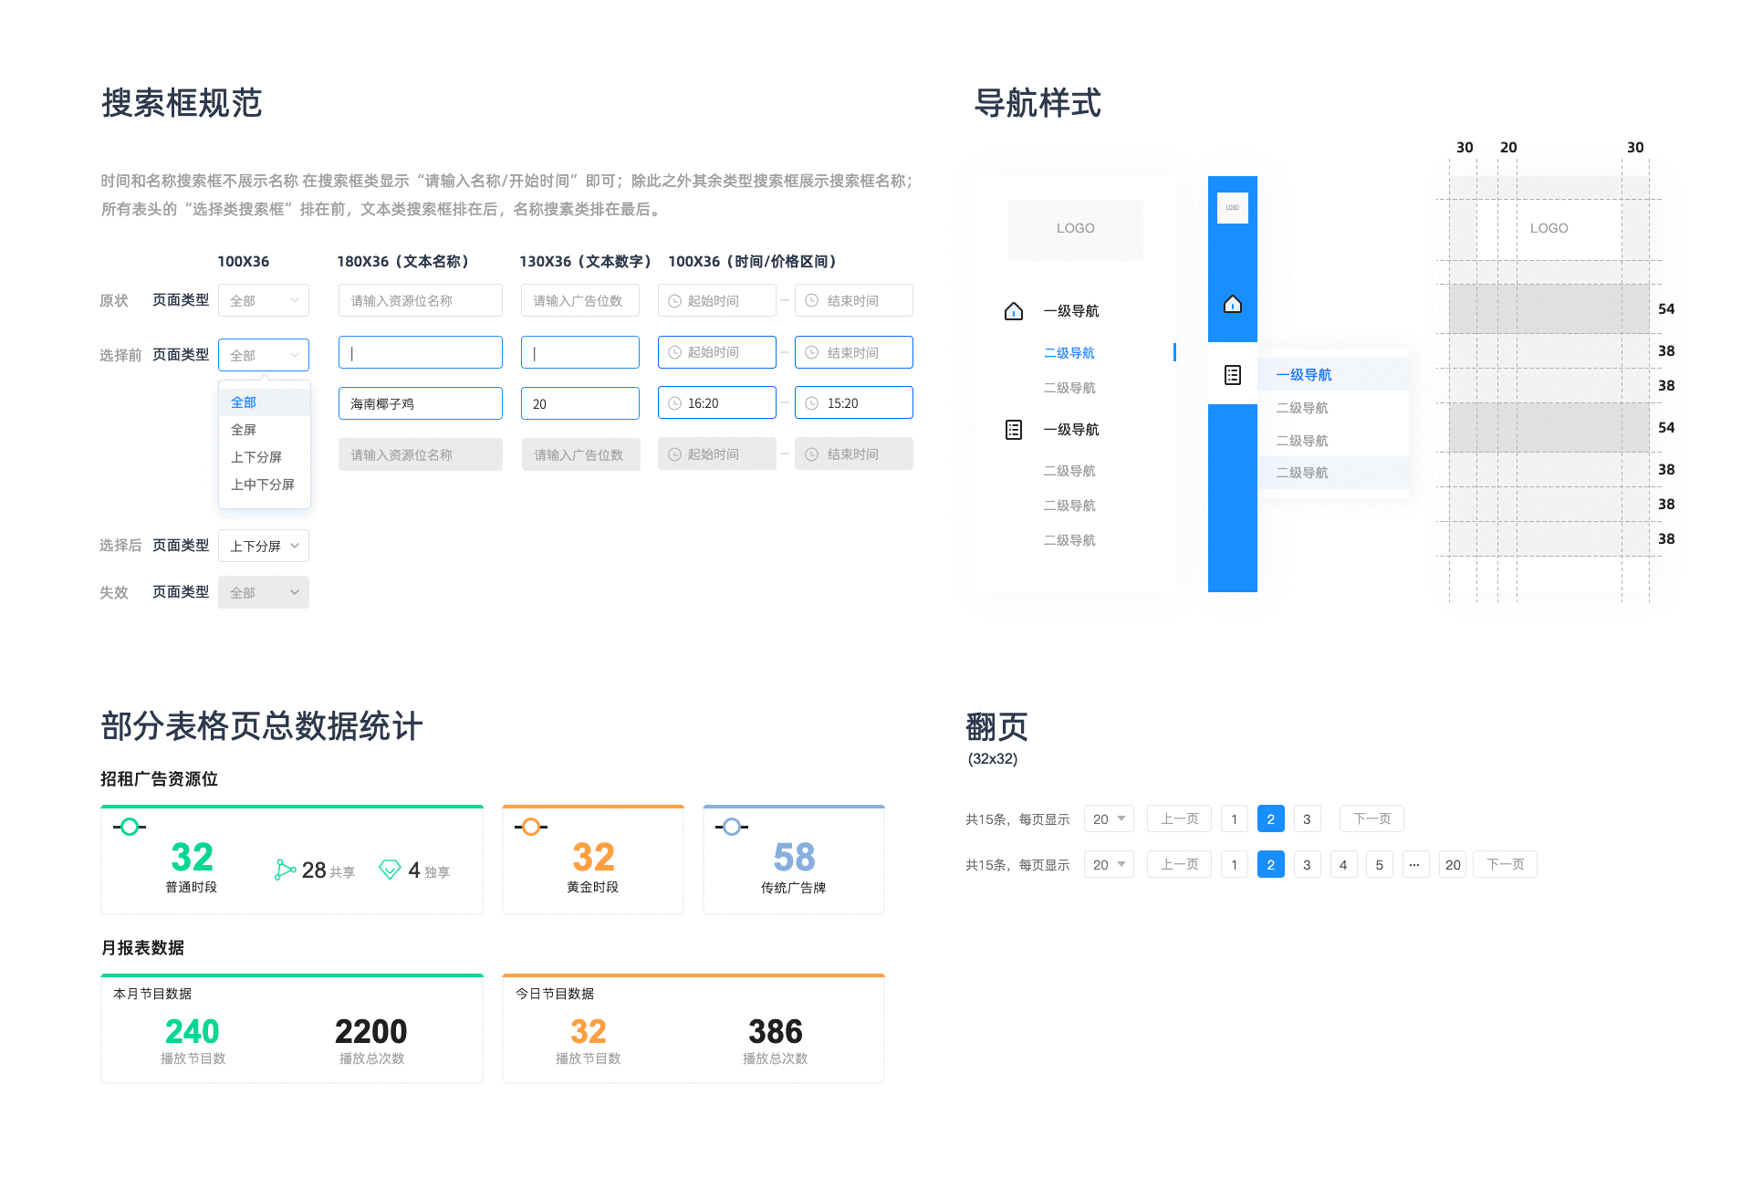Click the grey LOGO block in white nav panel

1076,230
